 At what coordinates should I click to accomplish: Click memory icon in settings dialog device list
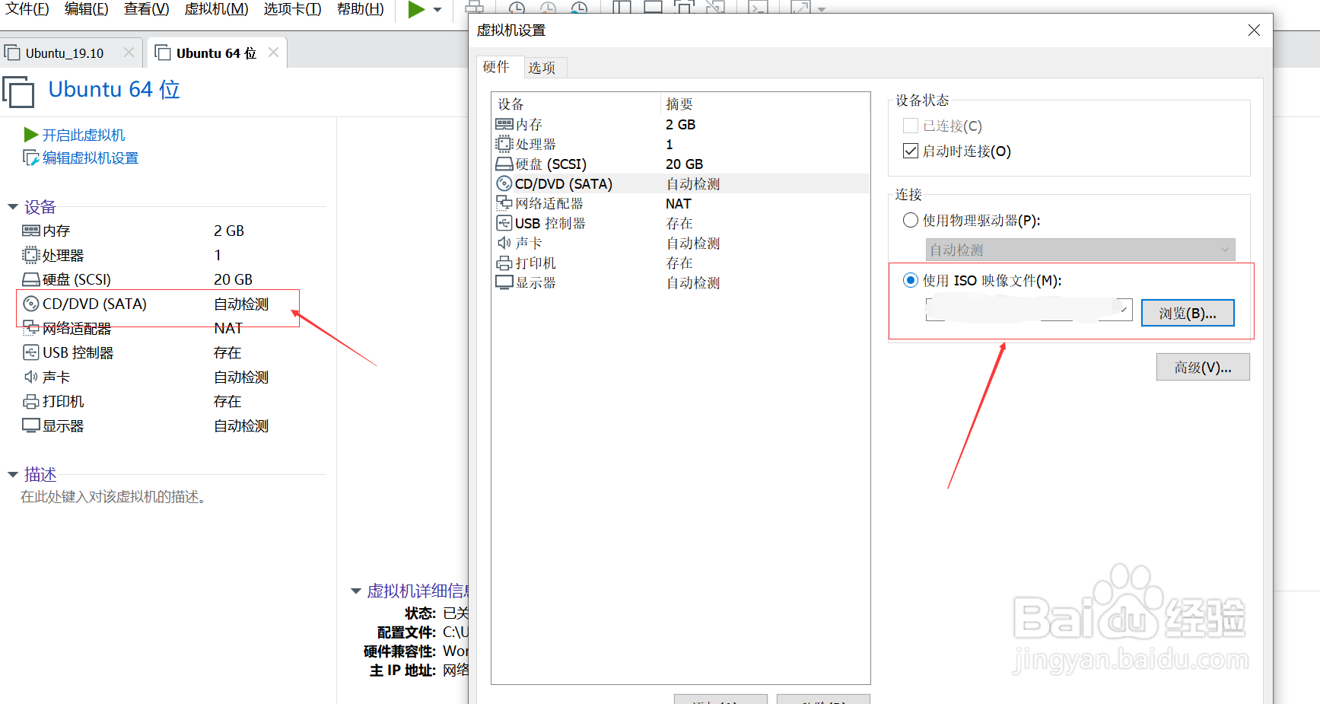(x=504, y=124)
